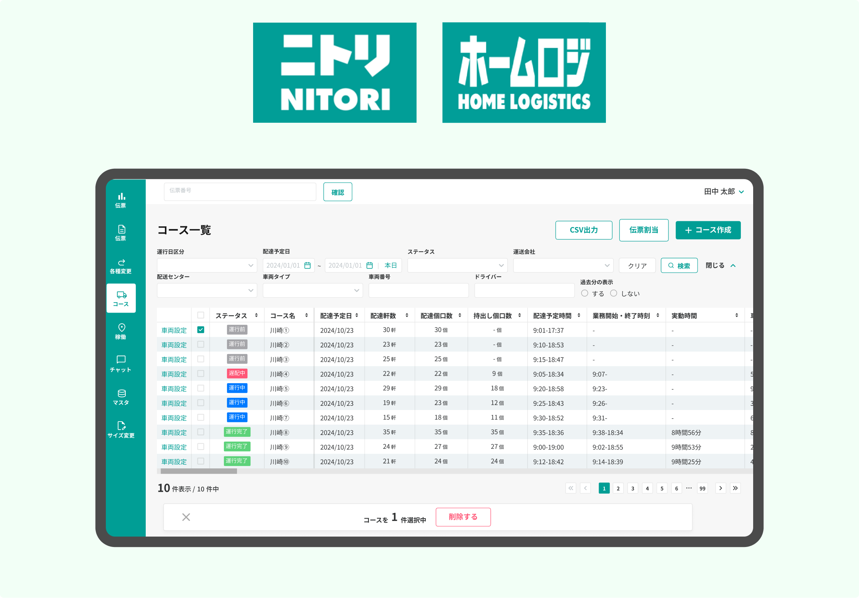Go to page 2
The width and height of the screenshot is (859, 598).
618,488
